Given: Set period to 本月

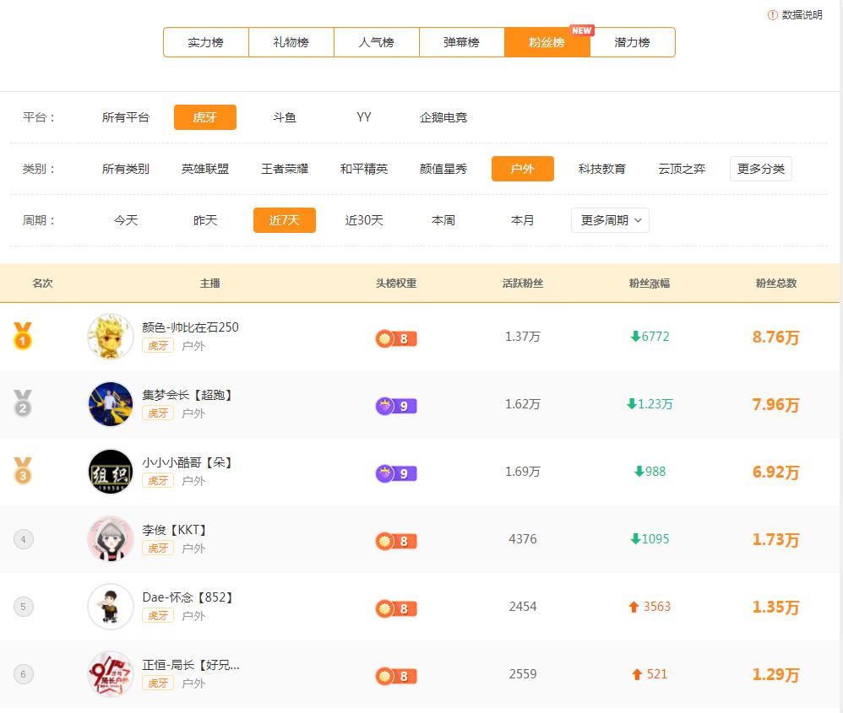Looking at the screenshot, I should (523, 220).
